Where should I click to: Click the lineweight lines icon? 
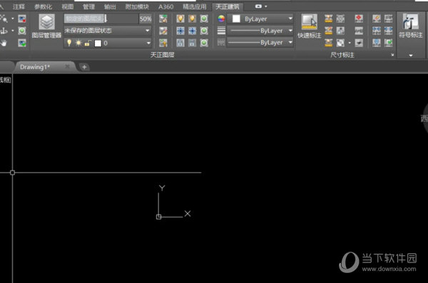(221, 31)
